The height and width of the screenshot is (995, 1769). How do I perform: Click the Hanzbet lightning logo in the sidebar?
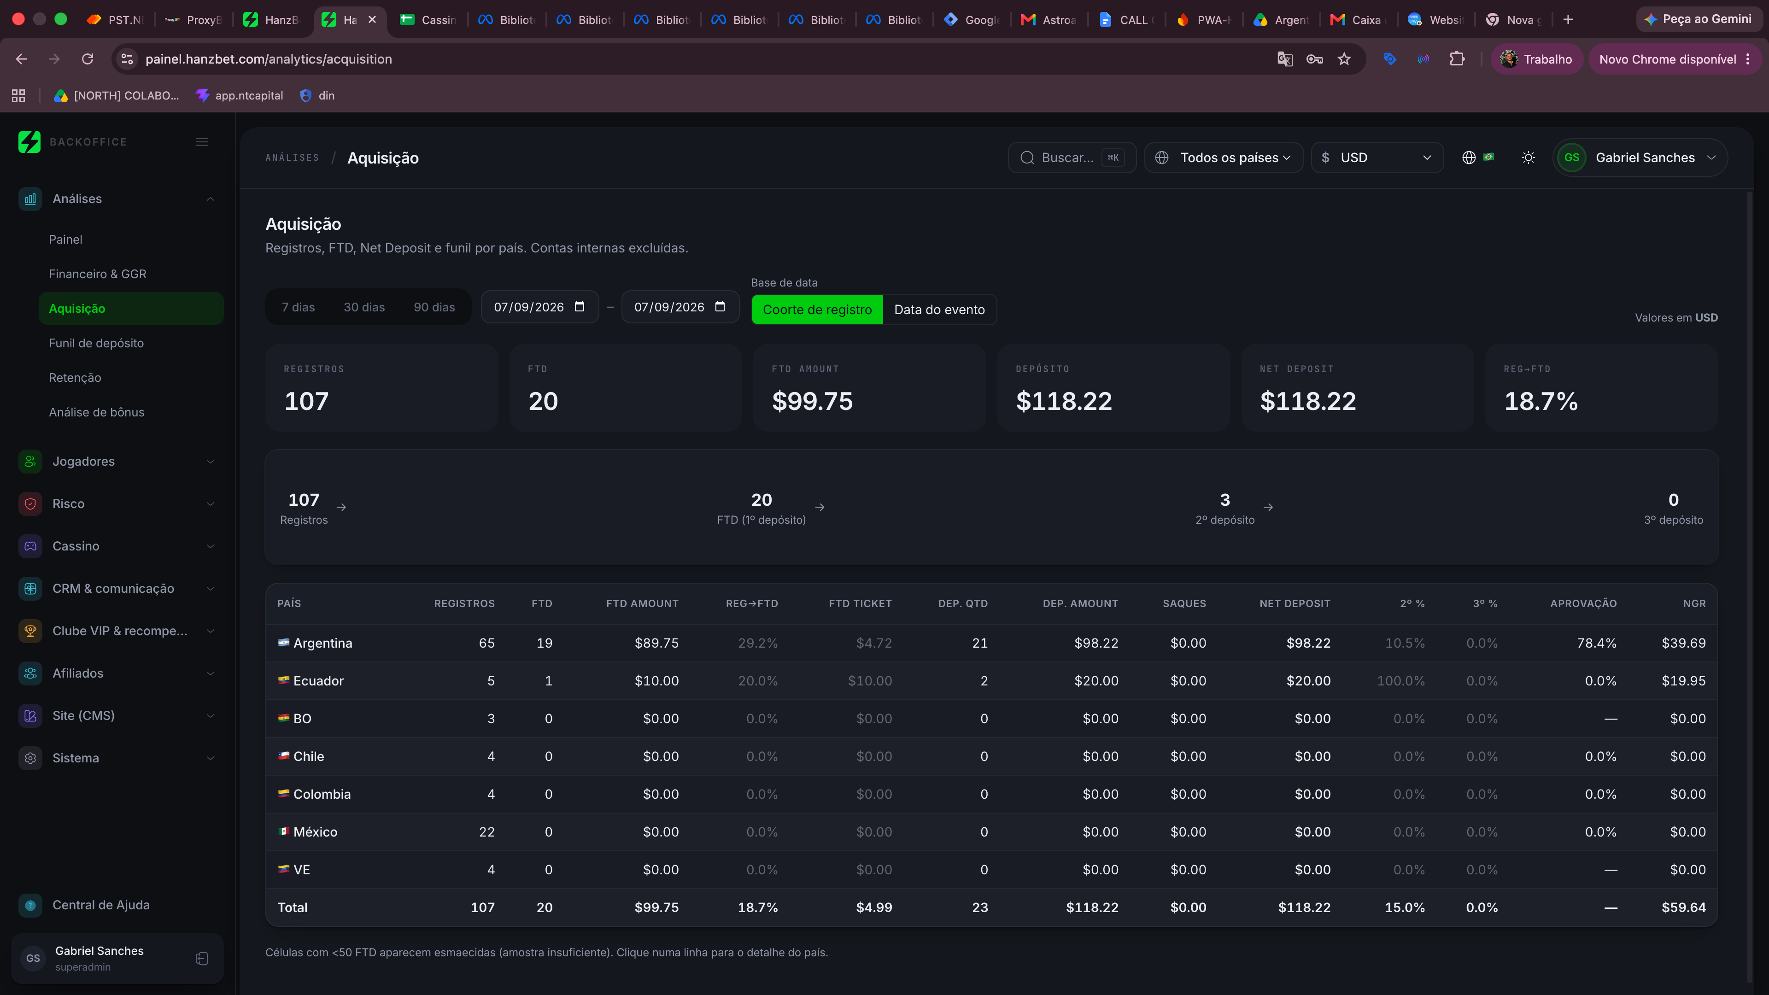coord(29,141)
